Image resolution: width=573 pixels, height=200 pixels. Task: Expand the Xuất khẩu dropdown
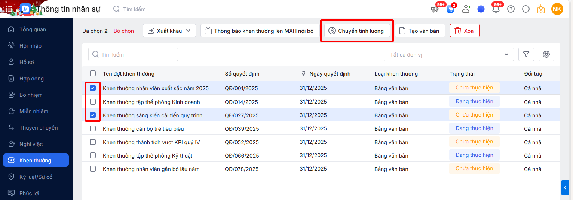(169, 31)
